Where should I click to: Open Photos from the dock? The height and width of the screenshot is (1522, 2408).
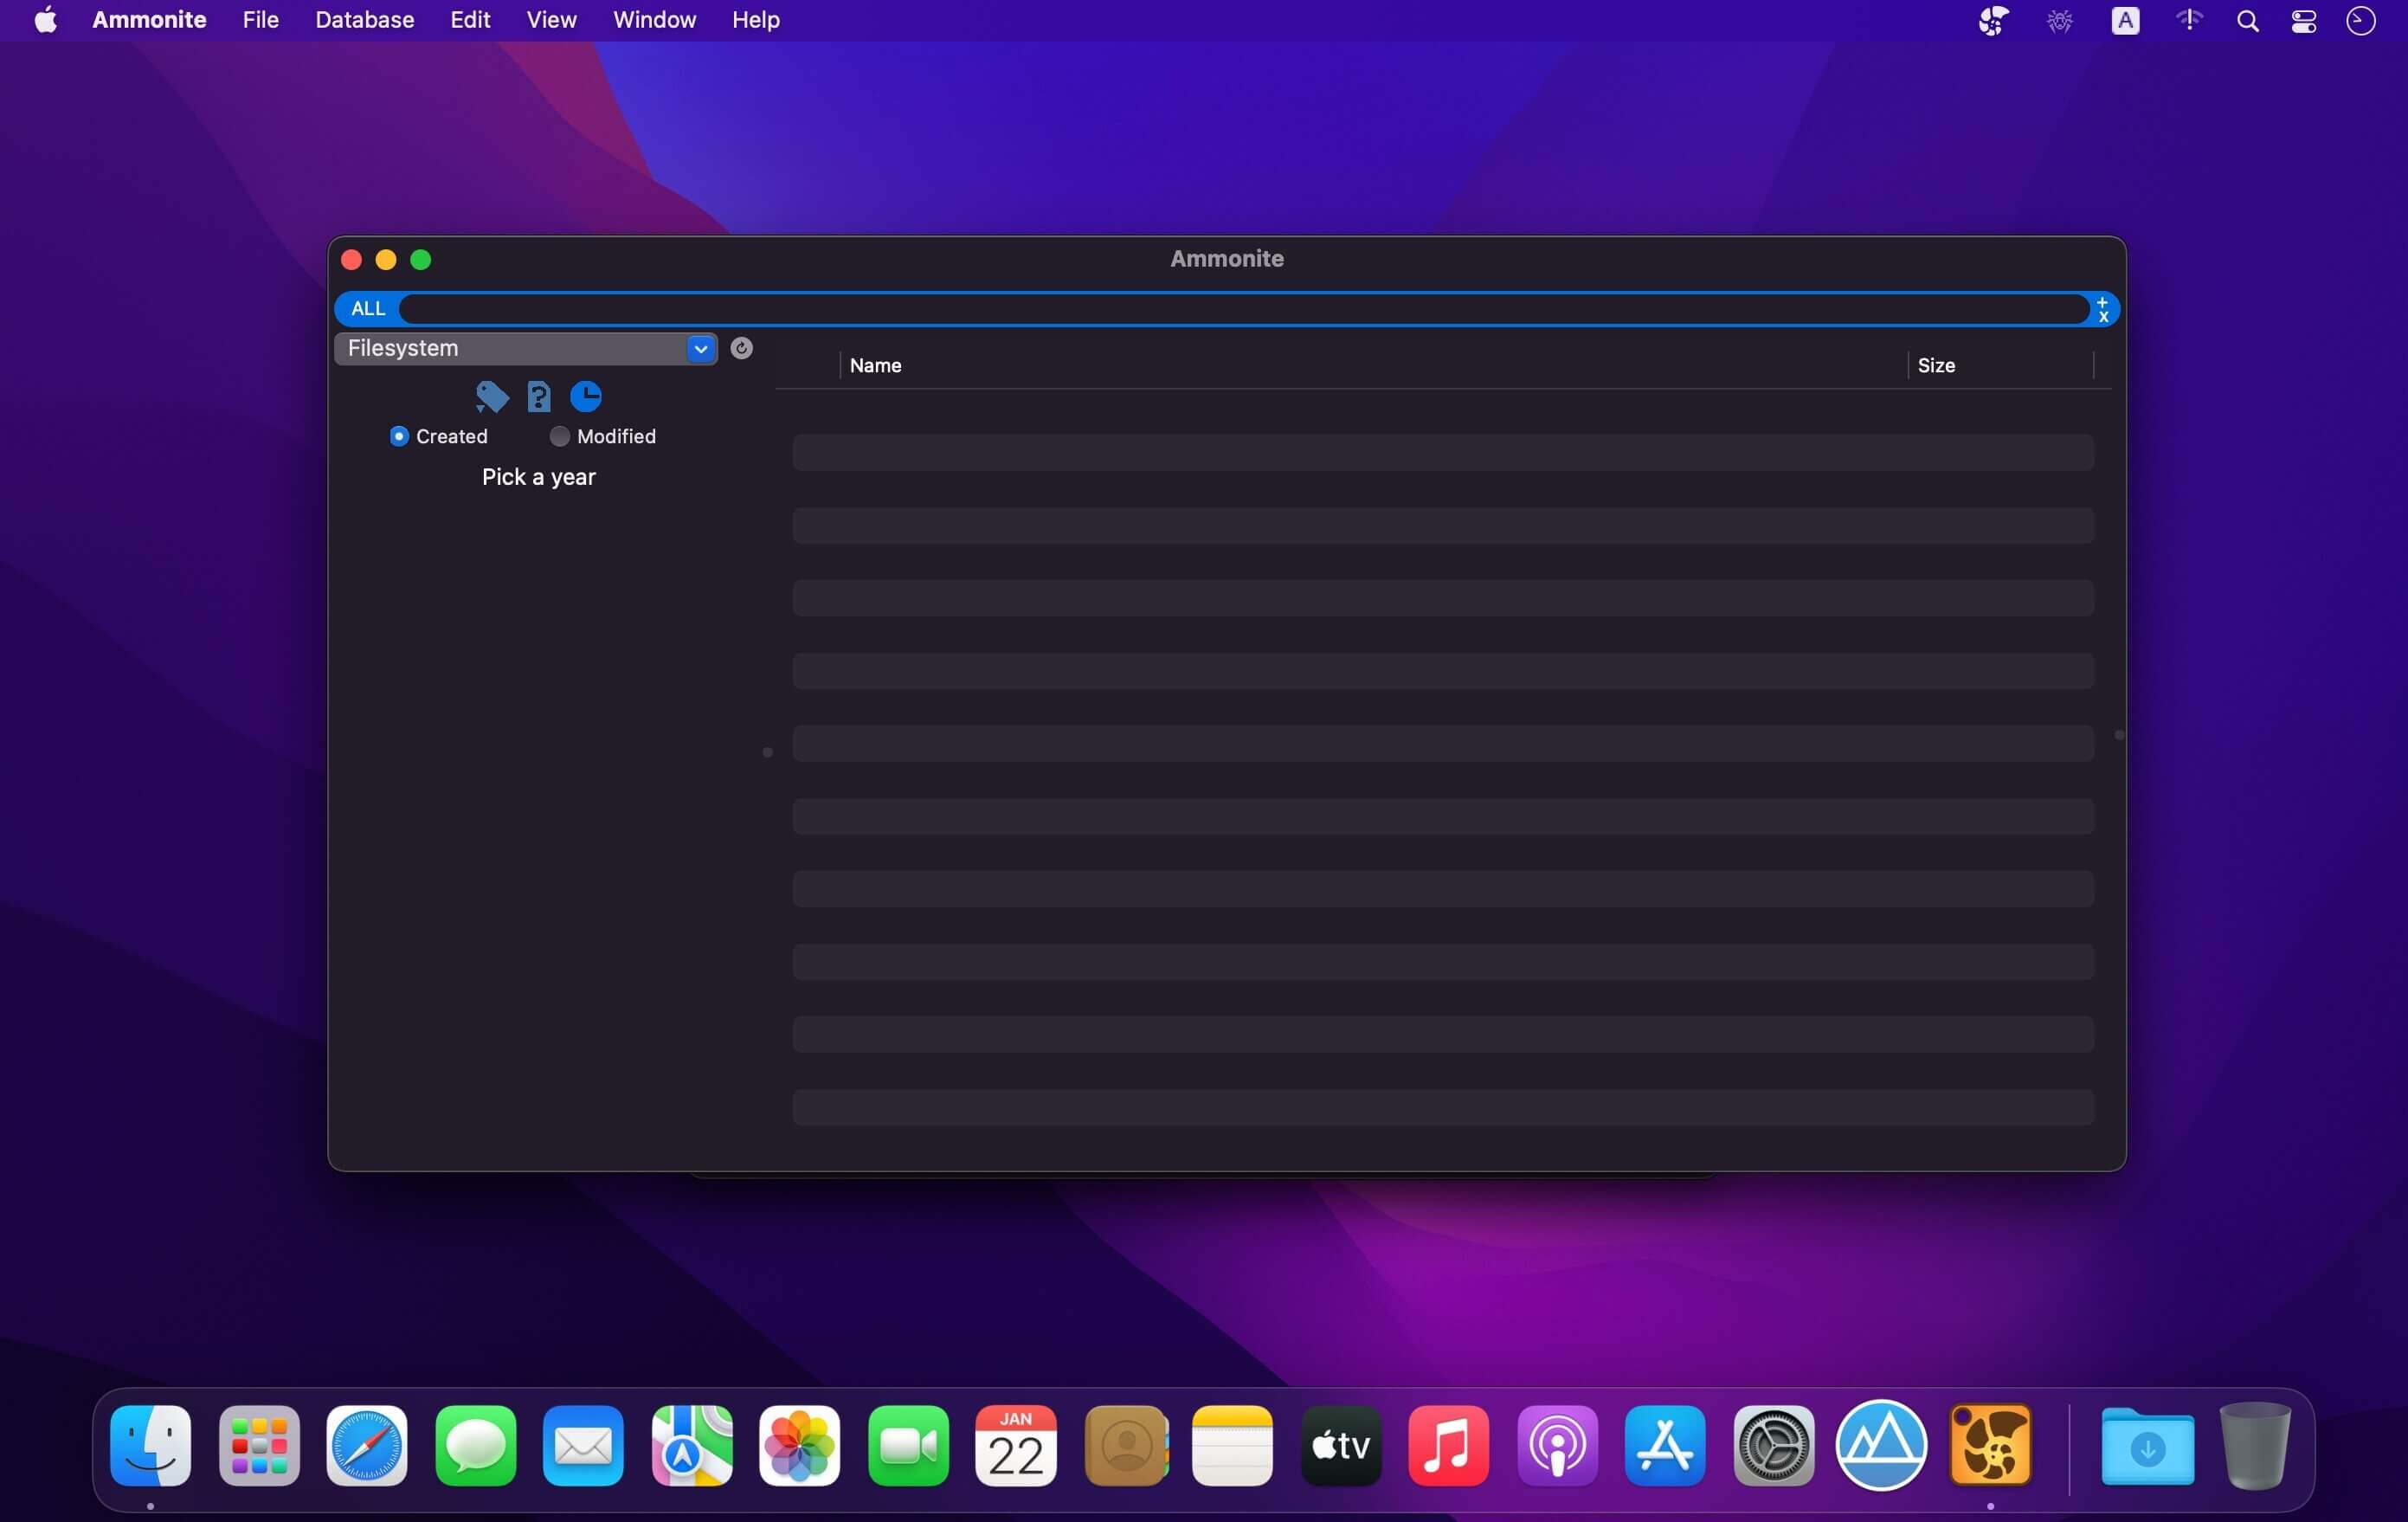[799, 1445]
